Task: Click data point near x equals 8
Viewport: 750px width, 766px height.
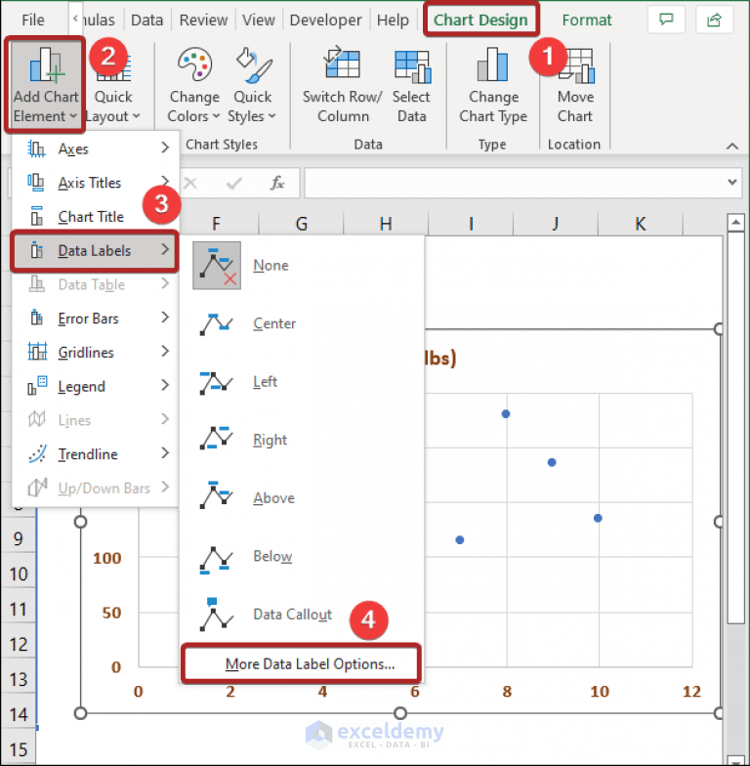Action: click(x=506, y=414)
